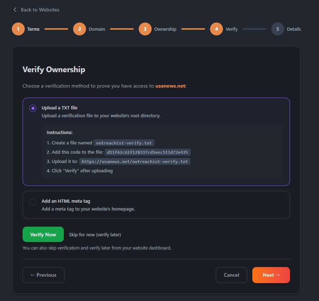This screenshot has height=301, width=319.
Task: Click the step 2 Domain circle icon
Action: point(80,29)
